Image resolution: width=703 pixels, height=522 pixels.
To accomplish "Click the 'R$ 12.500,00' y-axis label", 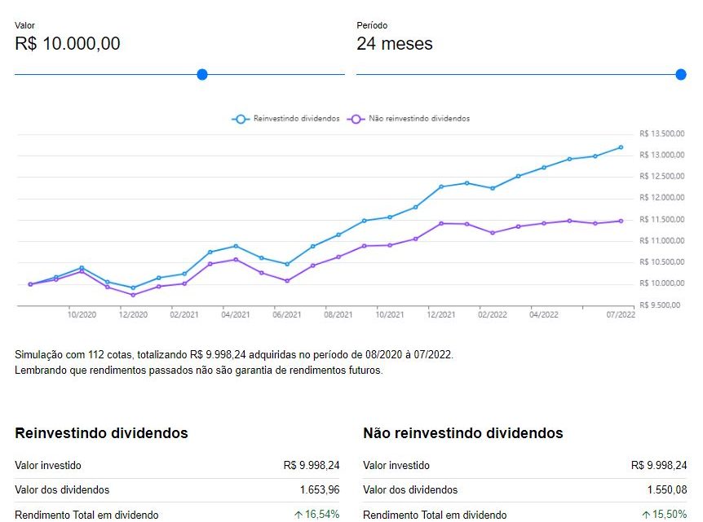I will [661, 177].
